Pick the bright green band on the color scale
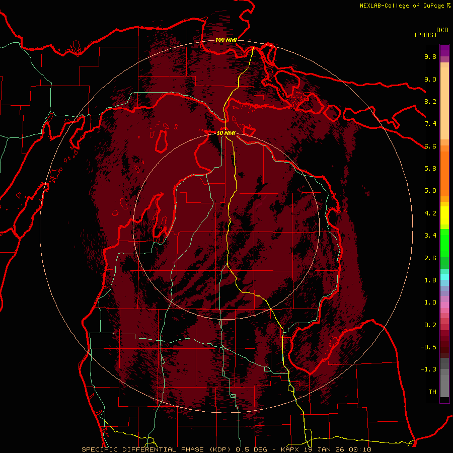 point(444,243)
